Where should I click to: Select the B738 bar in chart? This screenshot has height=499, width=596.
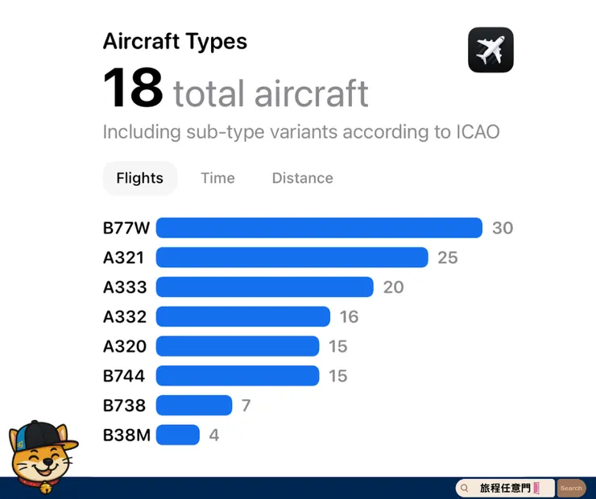point(194,405)
